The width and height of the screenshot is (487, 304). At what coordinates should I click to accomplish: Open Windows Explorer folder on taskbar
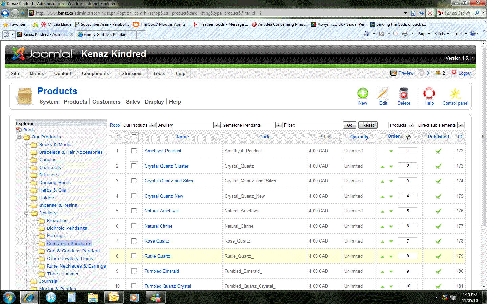point(93,297)
